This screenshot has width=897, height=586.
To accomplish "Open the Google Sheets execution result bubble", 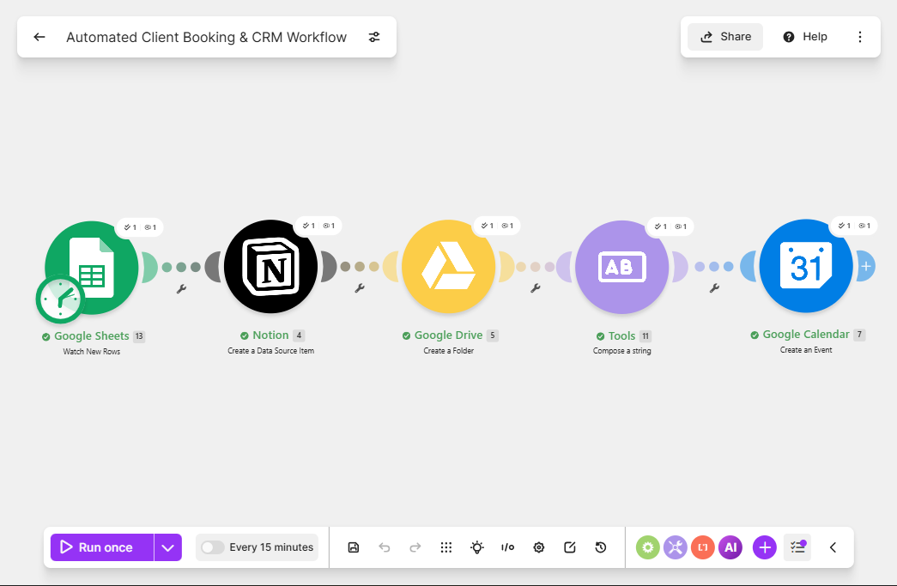I will (x=140, y=227).
